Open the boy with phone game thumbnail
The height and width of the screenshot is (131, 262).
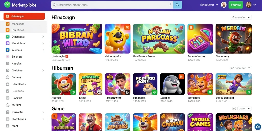[x=118, y=84]
